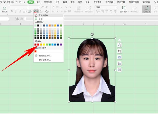Image resolution: width=158 pixels, height=114 pixels.
Task: Click the magnifier preview icon beside photo
Action: [x=119, y=45]
